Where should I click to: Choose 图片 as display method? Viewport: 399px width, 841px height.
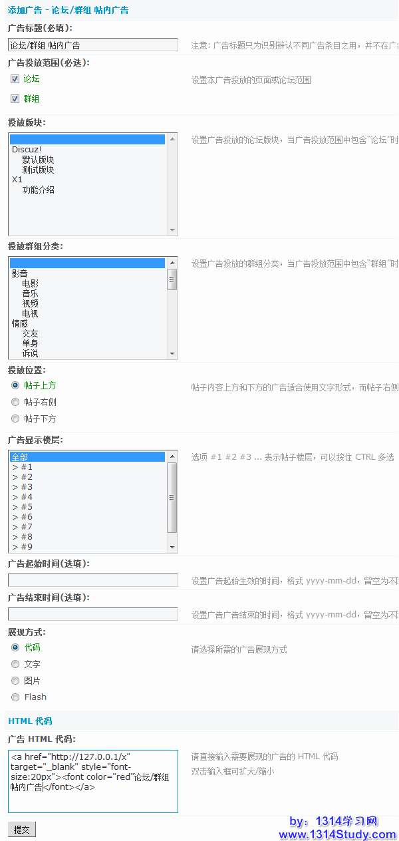click(x=15, y=681)
